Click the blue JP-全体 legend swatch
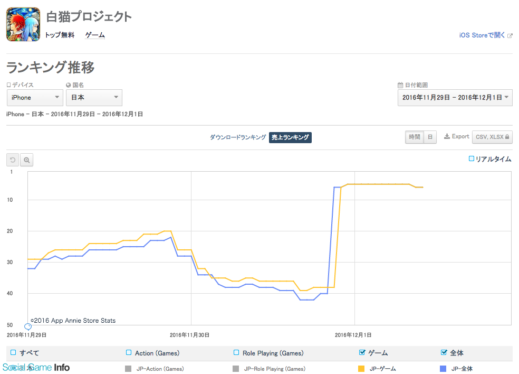 [x=443, y=369]
